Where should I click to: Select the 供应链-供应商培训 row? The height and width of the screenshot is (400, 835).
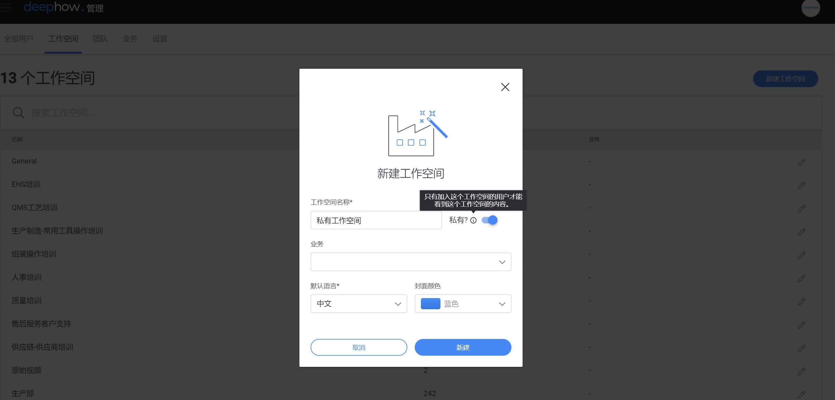pos(411,347)
